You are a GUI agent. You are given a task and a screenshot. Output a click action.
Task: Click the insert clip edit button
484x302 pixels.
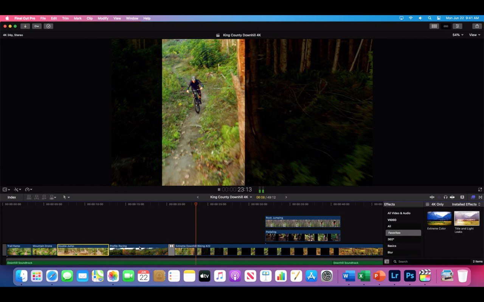click(37, 197)
